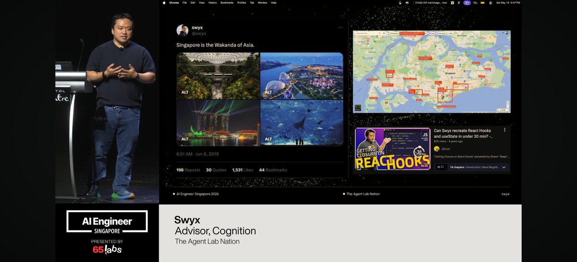Image resolution: width=577 pixels, height=262 pixels.
Task: Click the Google Maps account avatar
Action: point(507,33)
